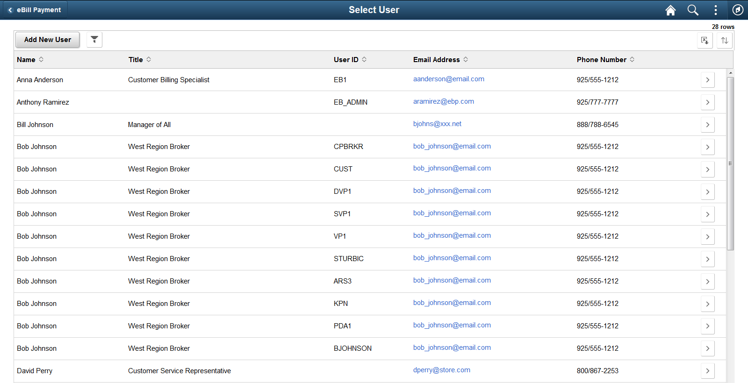Click the Select User page title
The image size is (748, 383).
[x=374, y=10]
